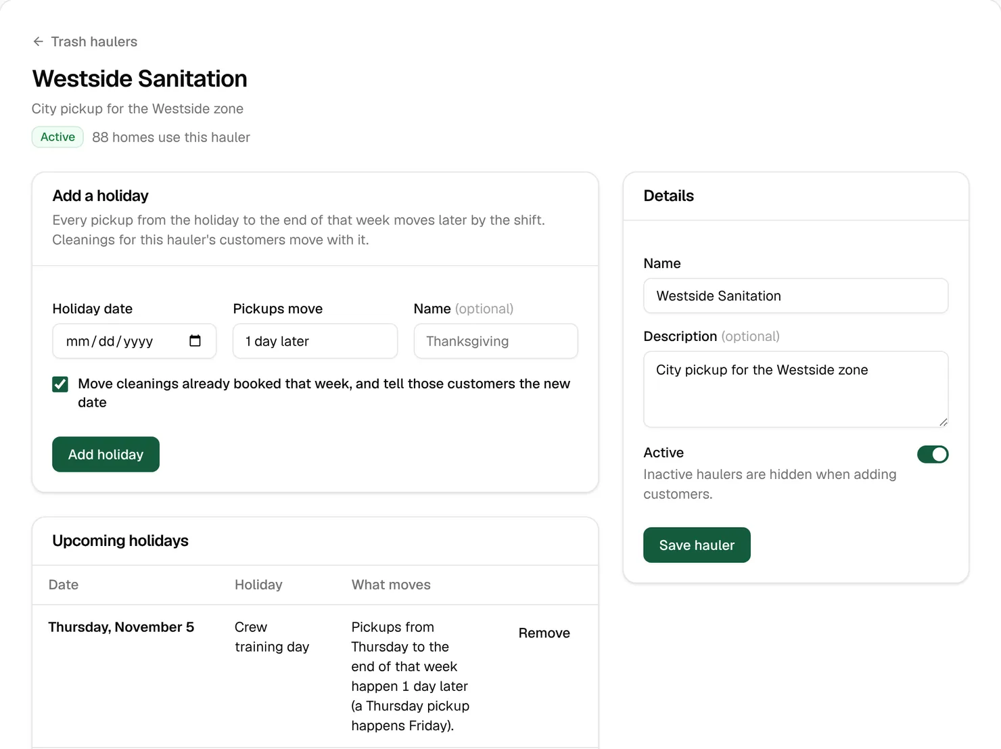Click the Holiday date field label
Screen dimensions: 1001x749
click(93, 309)
